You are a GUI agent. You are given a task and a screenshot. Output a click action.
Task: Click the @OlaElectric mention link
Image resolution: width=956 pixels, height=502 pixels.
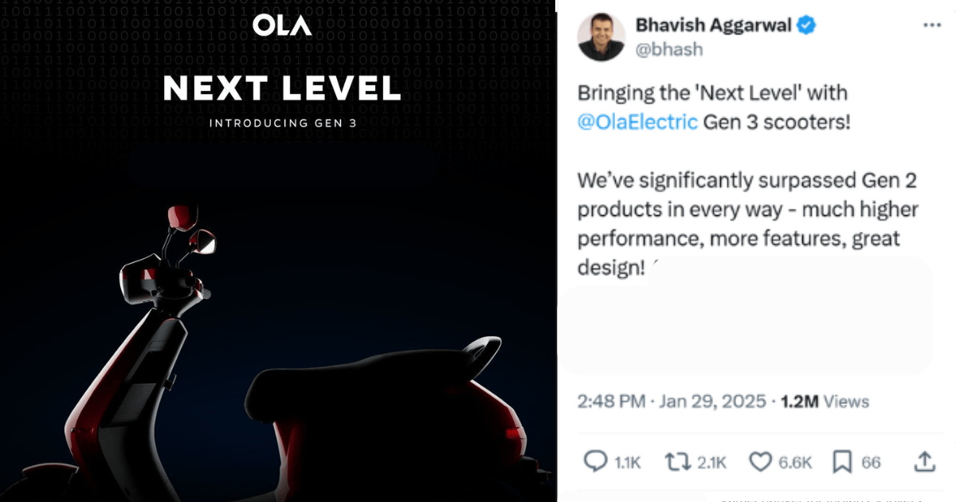pos(637,122)
